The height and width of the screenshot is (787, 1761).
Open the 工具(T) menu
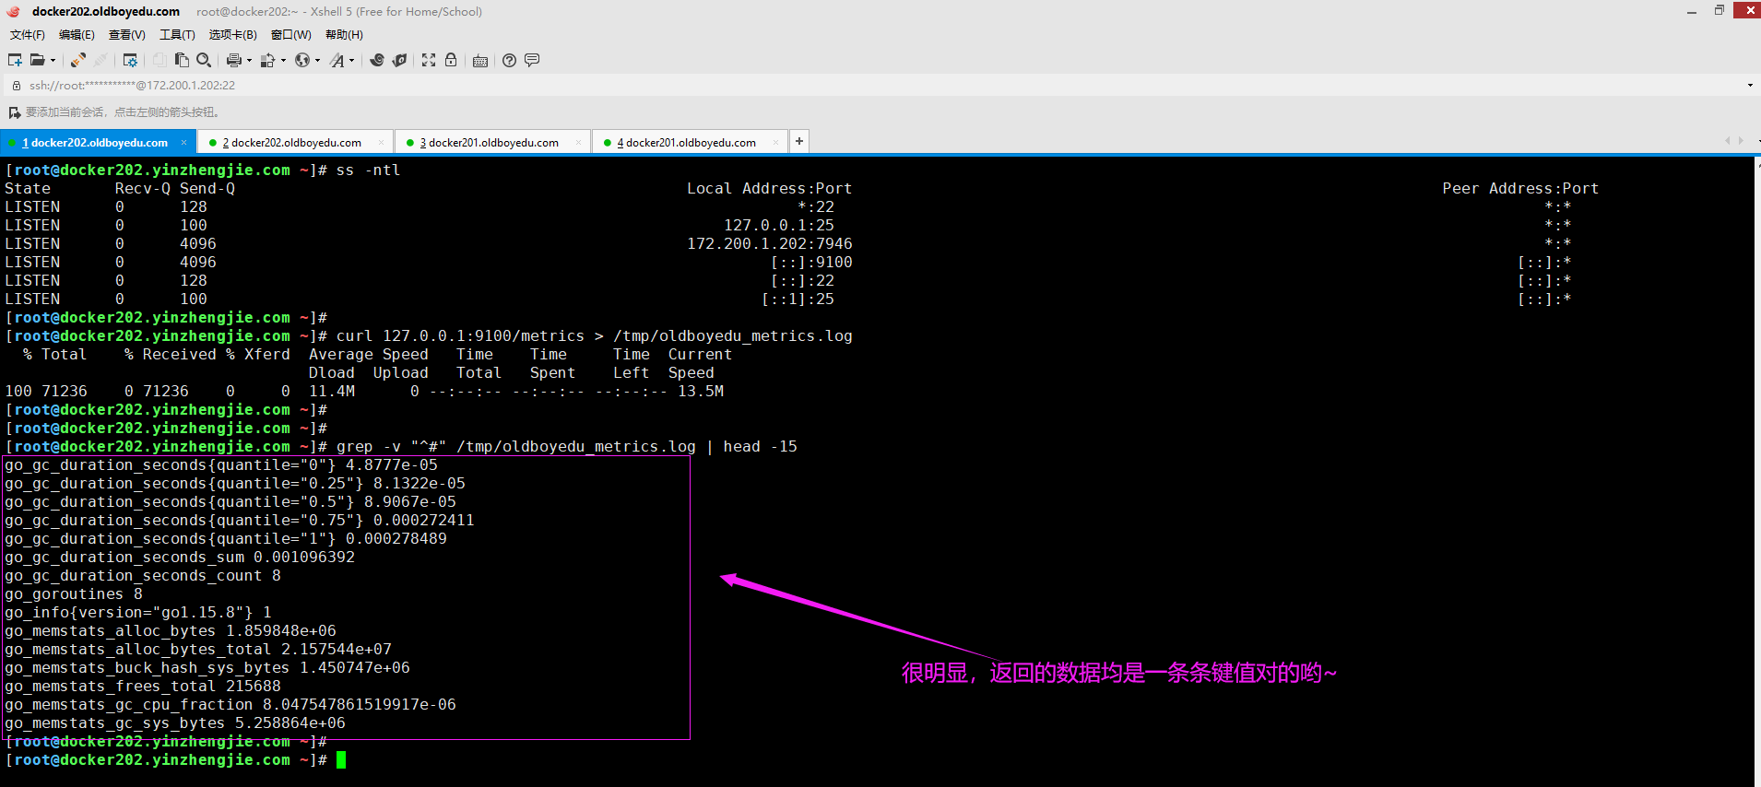[177, 35]
